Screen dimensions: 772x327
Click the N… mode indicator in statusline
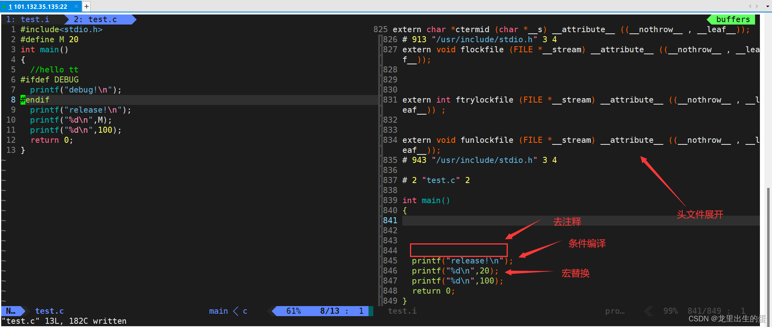11,311
